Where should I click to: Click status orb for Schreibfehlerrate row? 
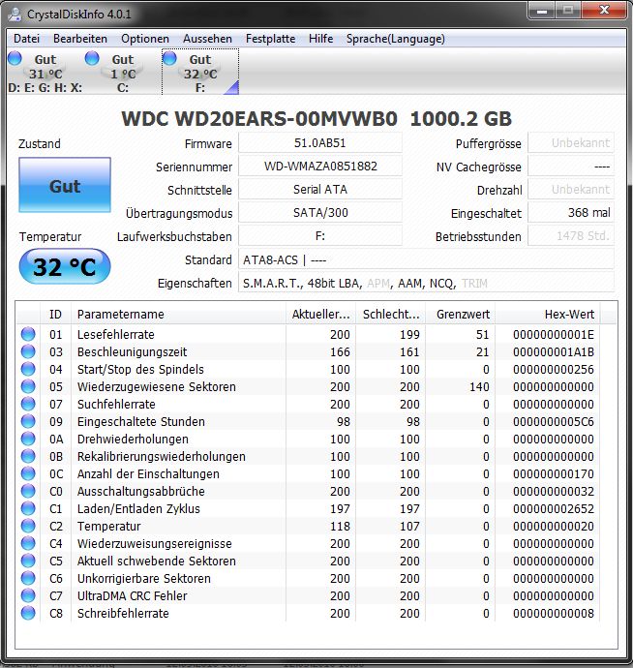[28, 614]
